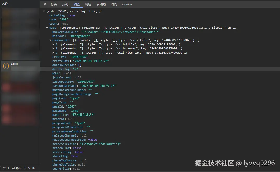
Task: Select the programIdCondition property line
Action: (71, 127)
